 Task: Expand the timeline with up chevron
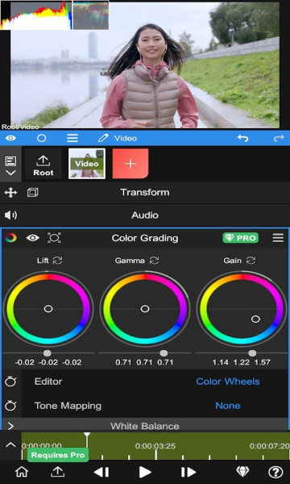pos(10,444)
